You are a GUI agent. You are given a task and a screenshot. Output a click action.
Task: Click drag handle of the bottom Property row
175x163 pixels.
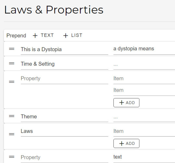(x=12, y=157)
